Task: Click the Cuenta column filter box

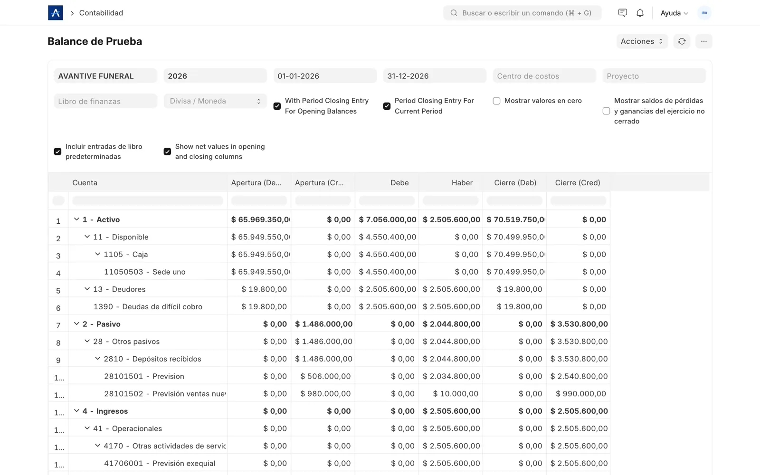Action: click(x=148, y=200)
